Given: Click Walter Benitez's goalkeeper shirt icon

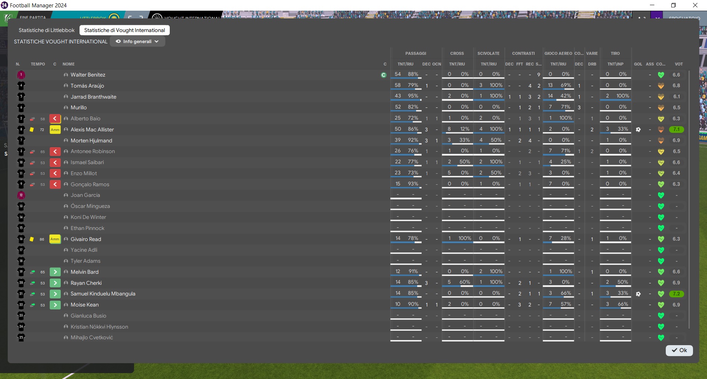Looking at the screenshot, I should pos(21,75).
